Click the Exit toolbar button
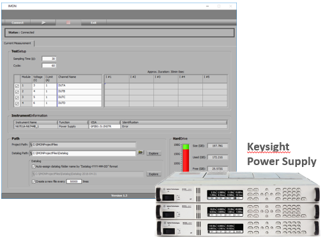 click(94, 22)
